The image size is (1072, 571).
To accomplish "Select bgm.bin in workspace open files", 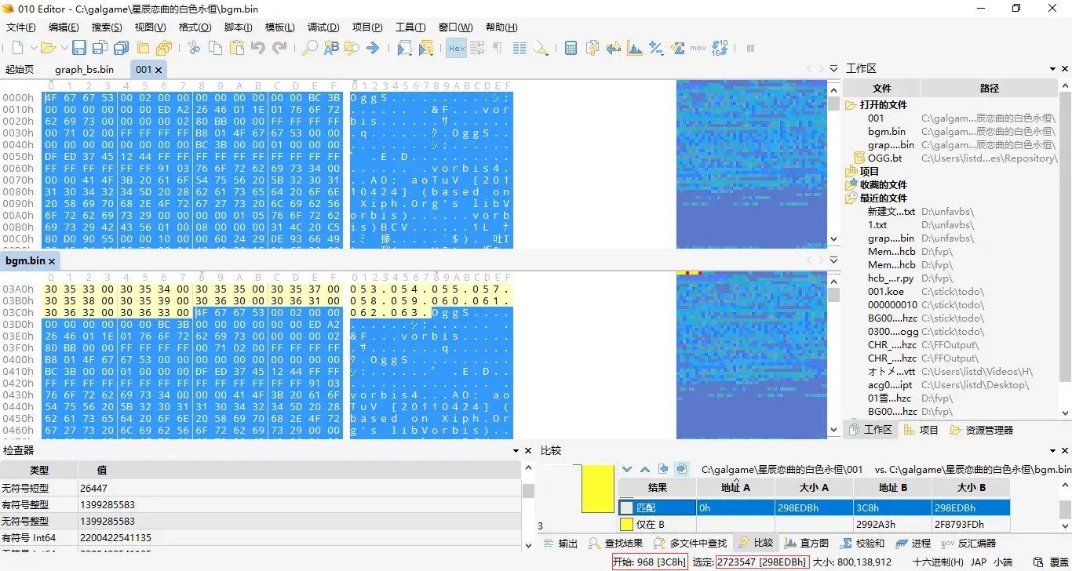I will click(x=887, y=132).
